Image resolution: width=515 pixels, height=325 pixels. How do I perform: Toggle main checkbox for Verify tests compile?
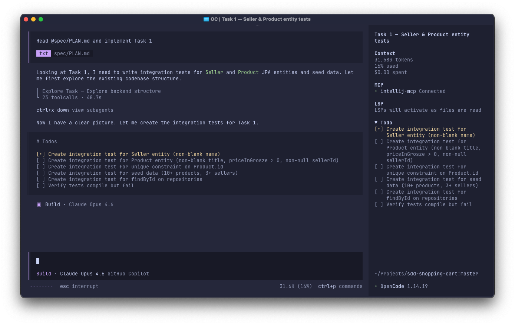tap(41, 185)
